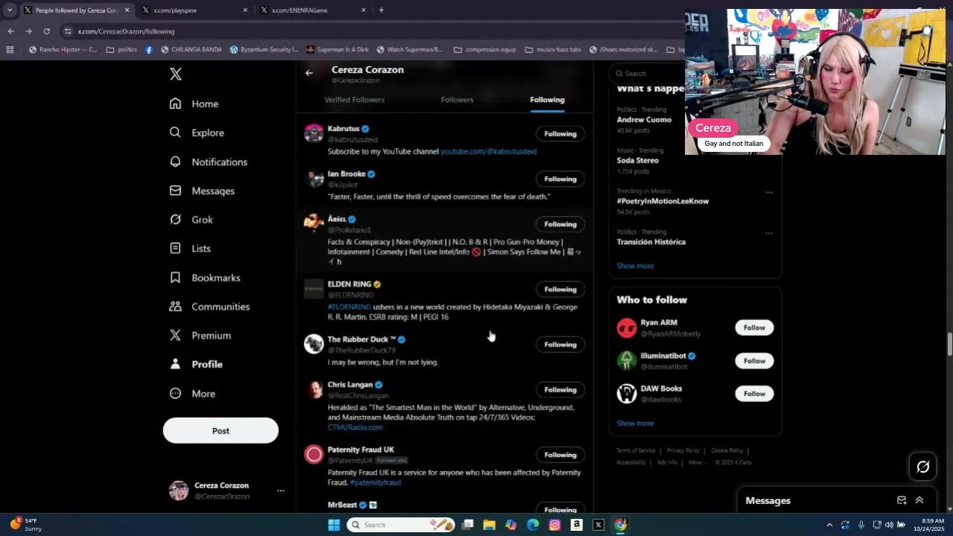Toggle Following button for Chris Langan
This screenshot has width=953, height=536.
pos(560,389)
